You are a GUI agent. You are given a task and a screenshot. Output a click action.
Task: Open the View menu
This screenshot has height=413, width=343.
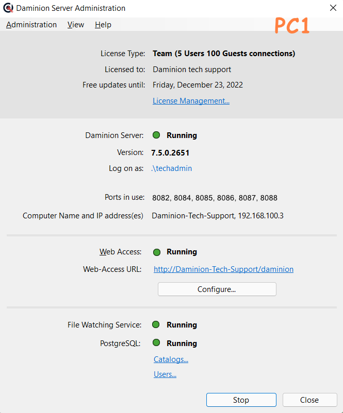tap(76, 25)
